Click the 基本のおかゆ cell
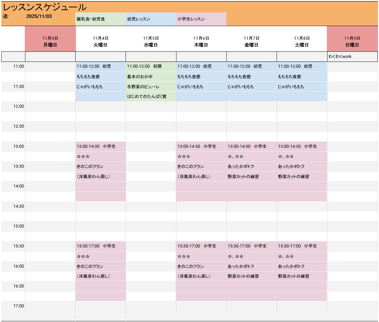 click(x=151, y=77)
